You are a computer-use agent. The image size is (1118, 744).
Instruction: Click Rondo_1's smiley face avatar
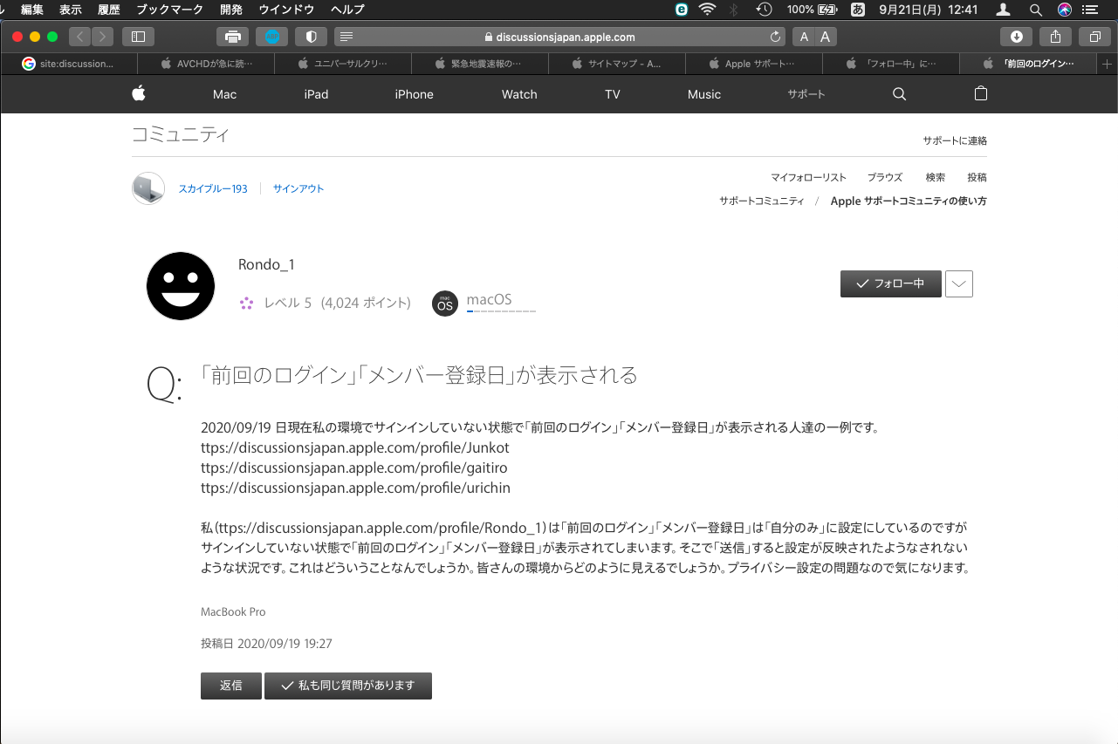point(181,286)
